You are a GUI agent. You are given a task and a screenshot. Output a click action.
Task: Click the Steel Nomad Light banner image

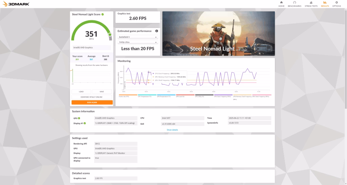[218, 33]
